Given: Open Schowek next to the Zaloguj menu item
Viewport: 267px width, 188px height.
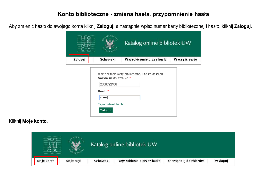Looking at the screenshot, I should (x=107, y=59).
